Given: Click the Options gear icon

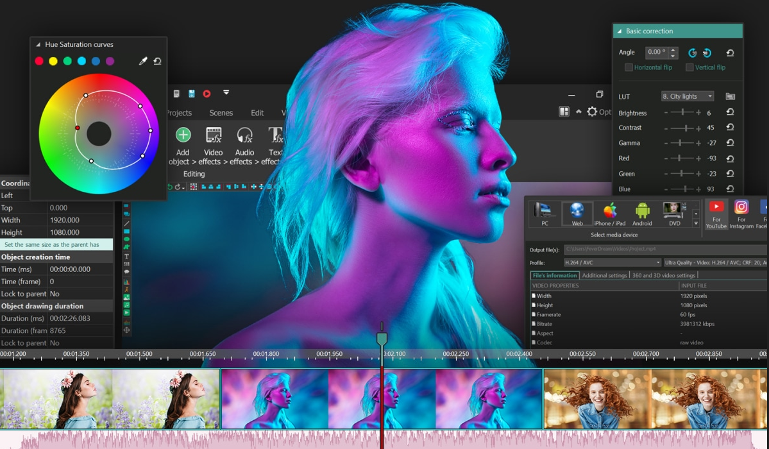Looking at the screenshot, I should click(593, 112).
